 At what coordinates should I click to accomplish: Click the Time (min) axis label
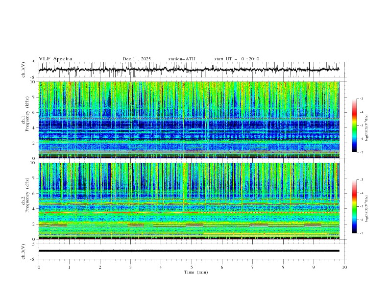click(x=195, y=272)
